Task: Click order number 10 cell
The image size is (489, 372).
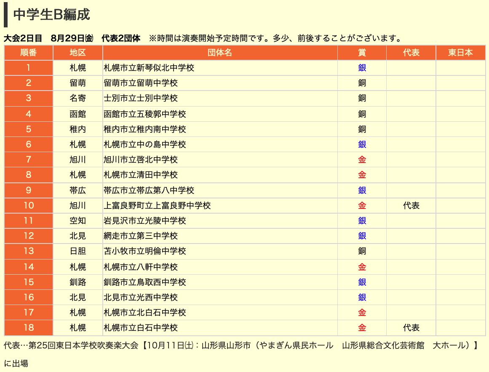Action: pyautogui.click(x=28, y=206)
